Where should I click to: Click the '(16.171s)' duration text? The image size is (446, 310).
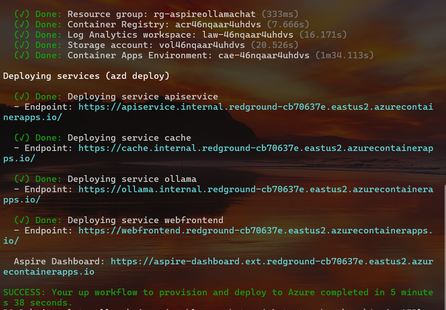[323, 34]
